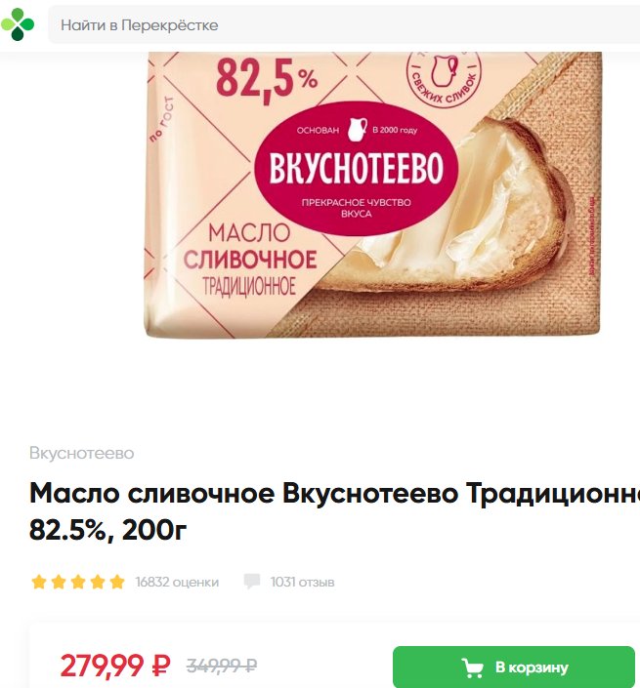Click the fourth rating star
640x688 pixels.
pos(98,583)
